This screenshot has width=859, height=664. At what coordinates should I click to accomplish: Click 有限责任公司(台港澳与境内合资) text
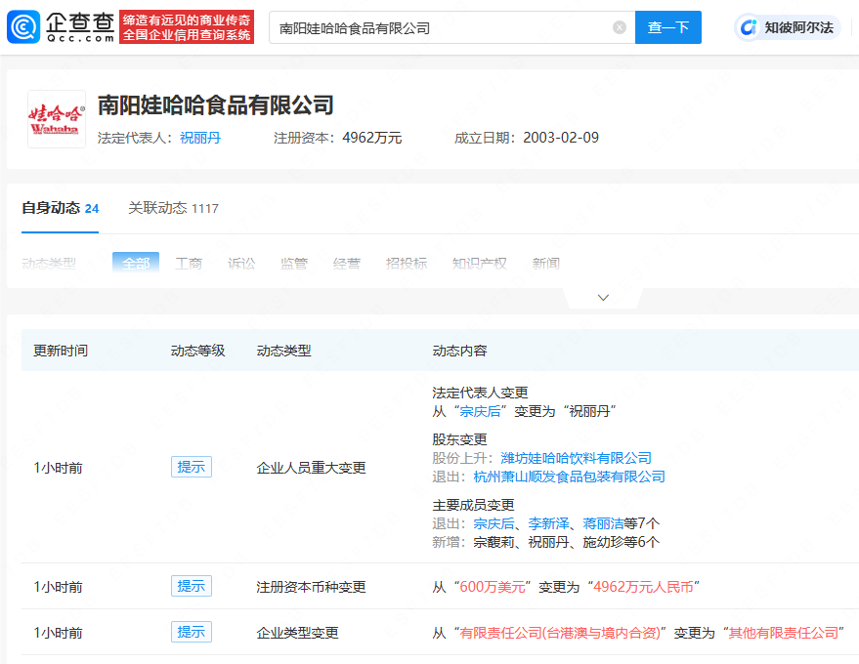click(x=560, y=633)
